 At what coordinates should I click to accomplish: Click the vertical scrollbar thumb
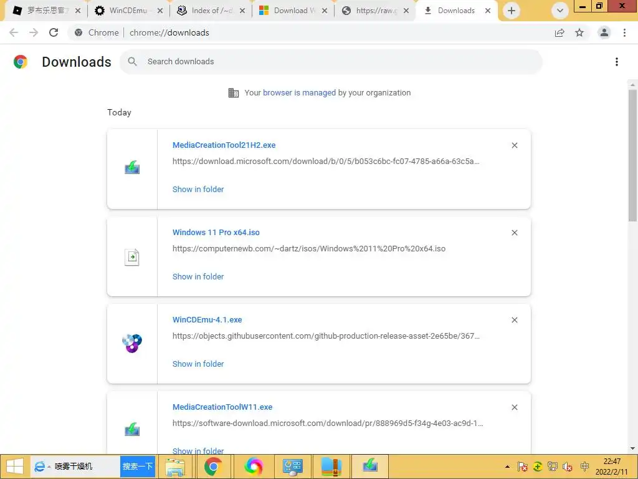click(x=632, y=155)
